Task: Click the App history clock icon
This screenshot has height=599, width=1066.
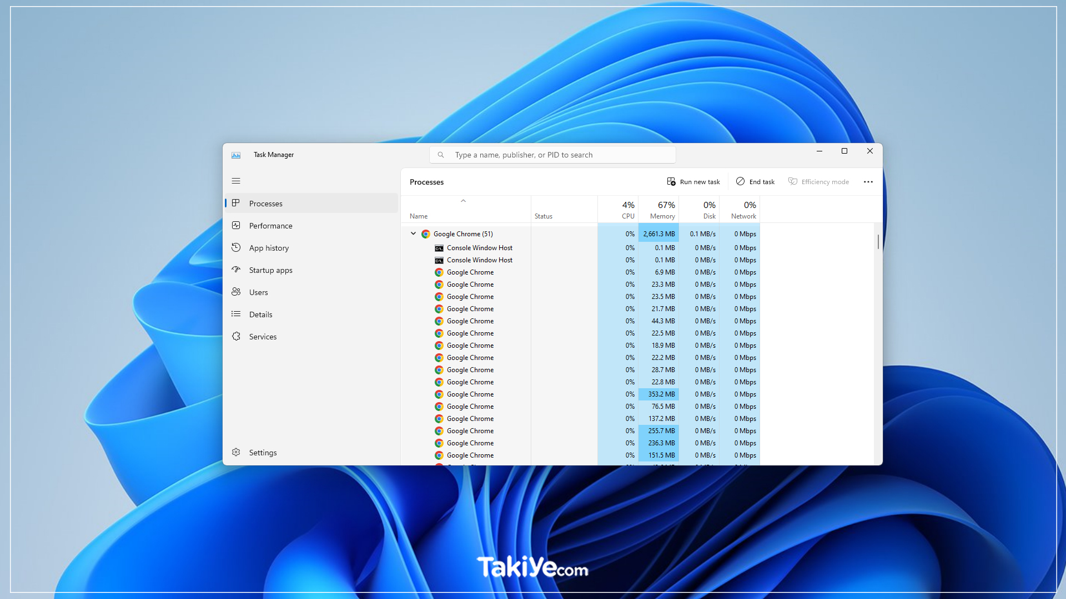Action: click(x=236, y=248)
